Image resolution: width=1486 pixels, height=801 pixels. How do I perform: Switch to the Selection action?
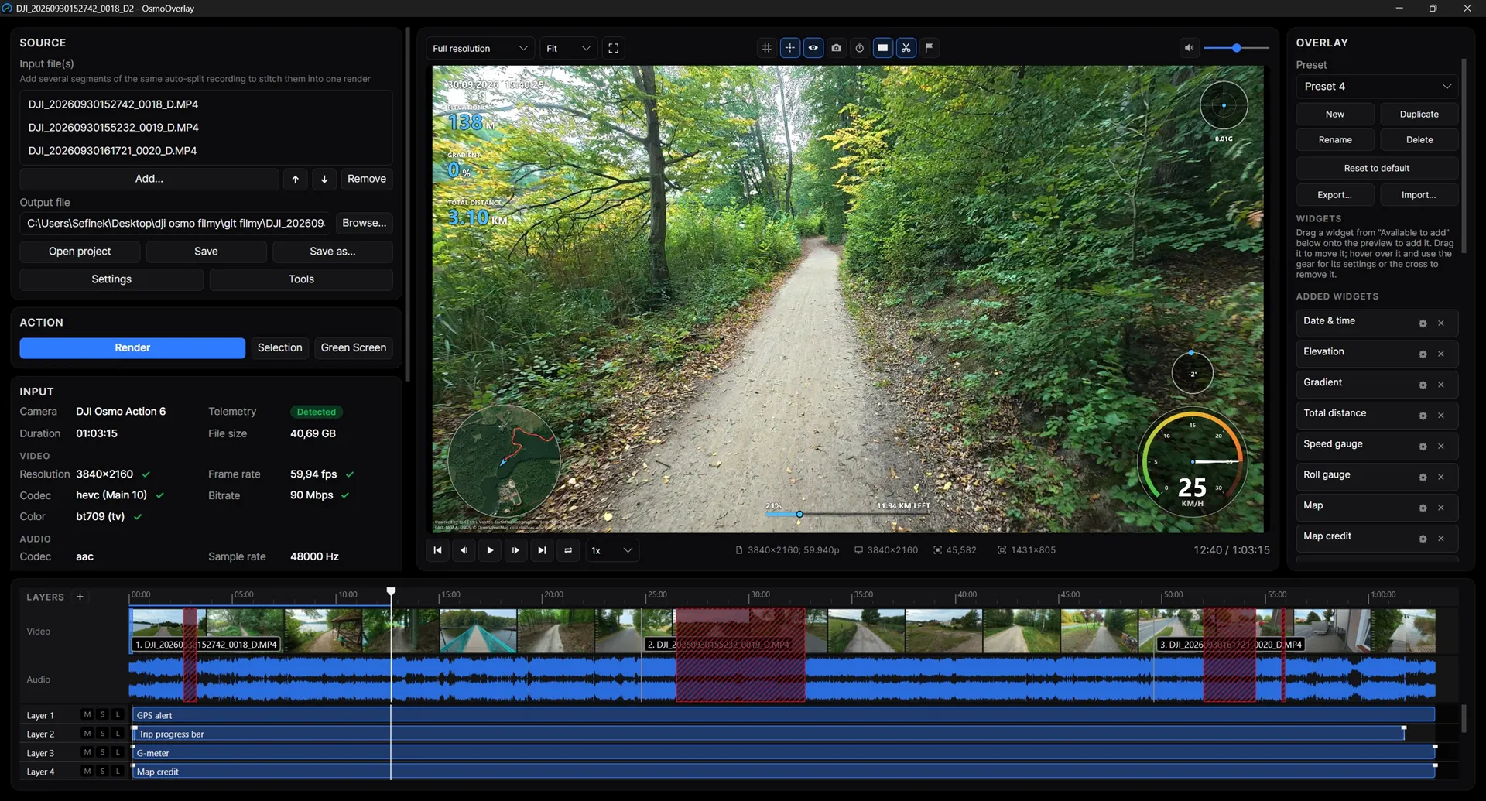pos(279,347)
